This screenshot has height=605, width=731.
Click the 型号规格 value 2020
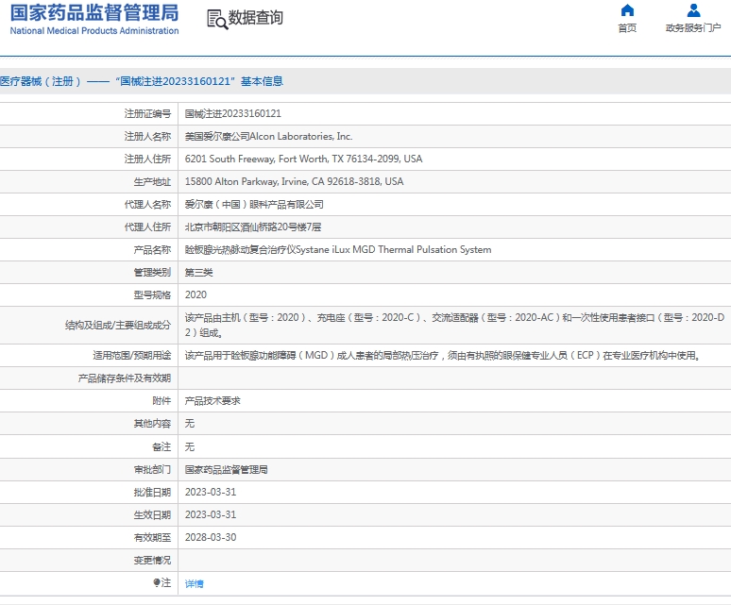(x=195, y=294)
